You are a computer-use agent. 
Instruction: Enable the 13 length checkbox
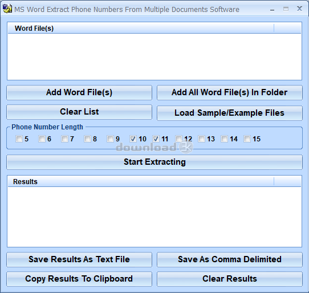tap(201, 139)
